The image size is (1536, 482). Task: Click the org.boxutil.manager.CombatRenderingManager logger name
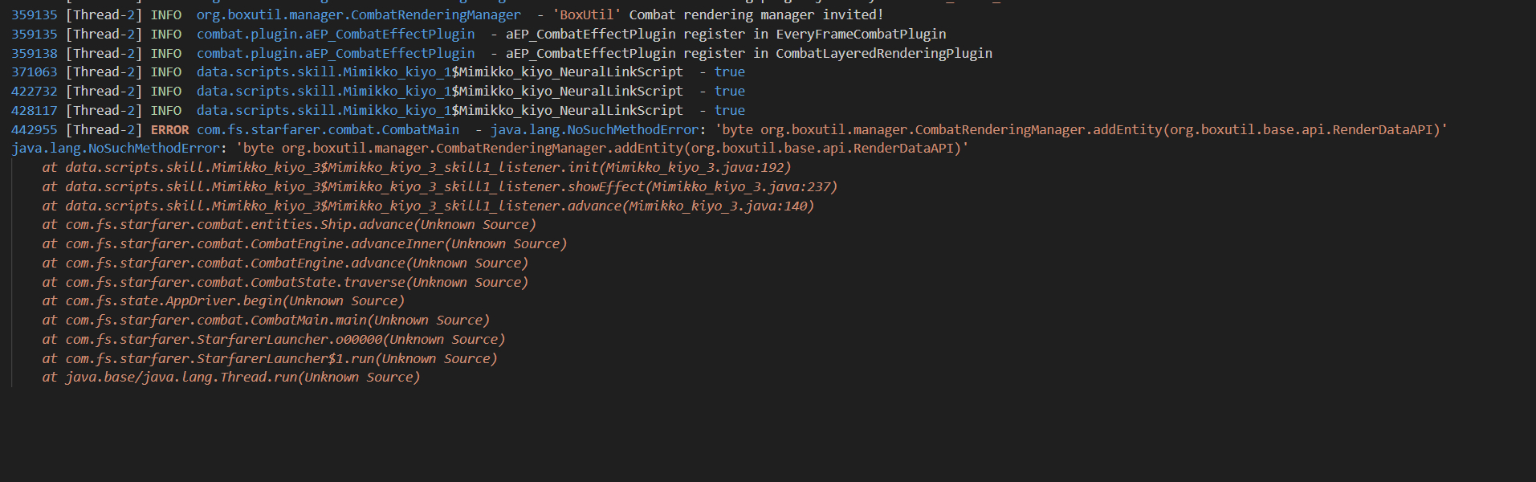[x=358, y=14]
